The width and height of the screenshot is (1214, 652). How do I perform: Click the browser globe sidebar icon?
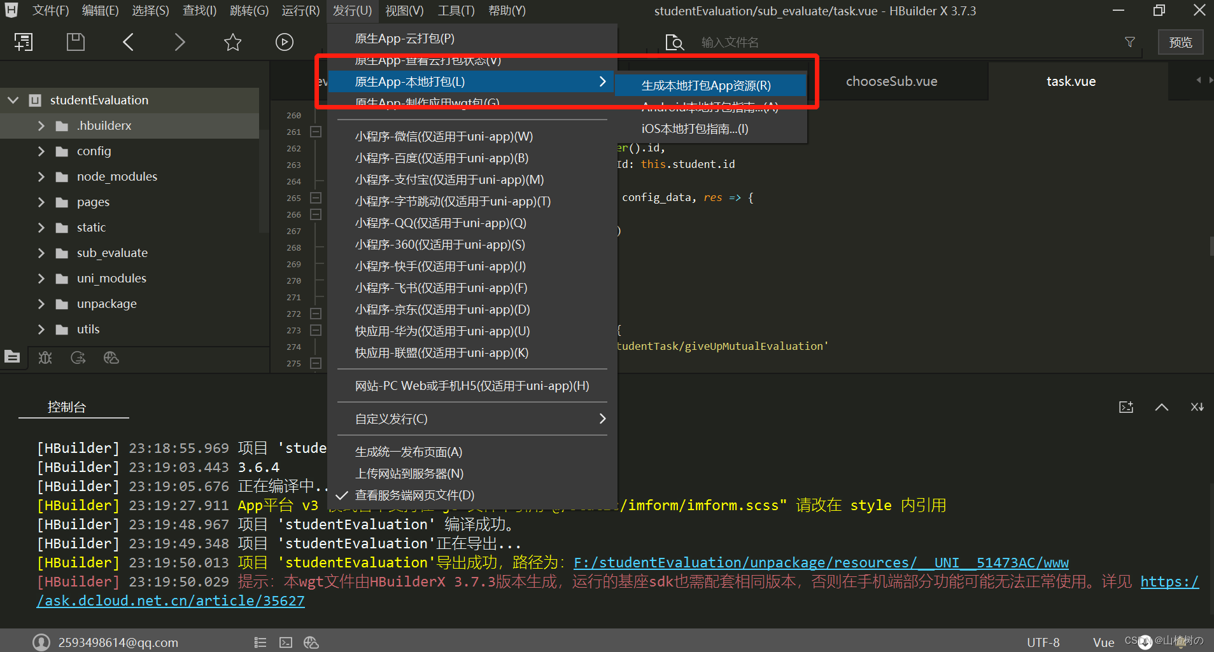(111, 357)
